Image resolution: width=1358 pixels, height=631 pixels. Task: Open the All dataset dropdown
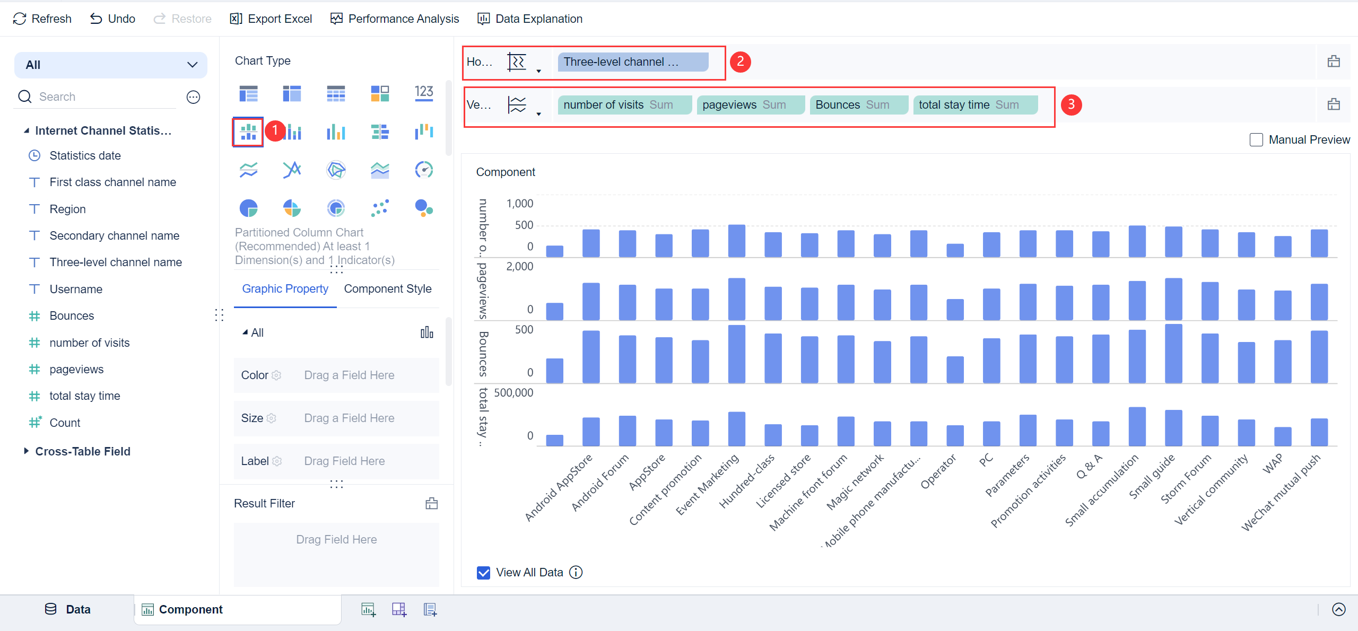pyautogui.click(x=110, y=65)
